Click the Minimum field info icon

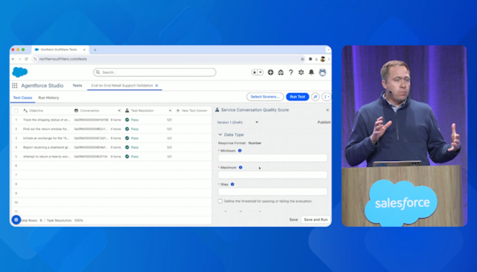(240, 151)
